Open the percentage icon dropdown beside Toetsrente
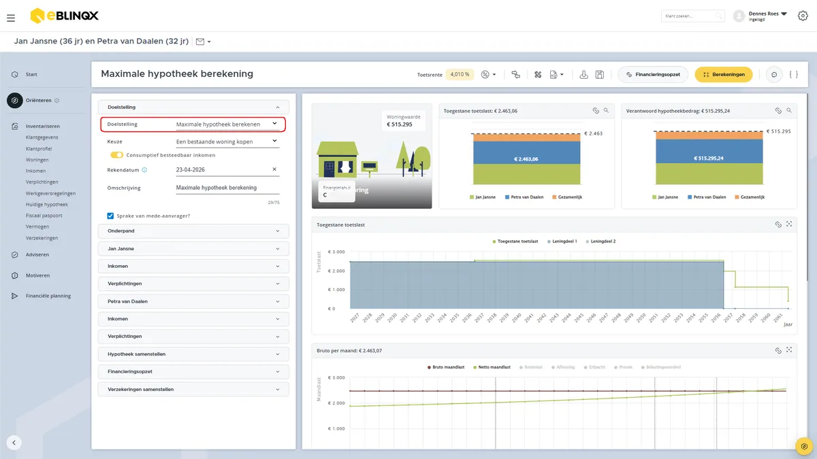The image size is (817, 459). (x=488, y=75)
